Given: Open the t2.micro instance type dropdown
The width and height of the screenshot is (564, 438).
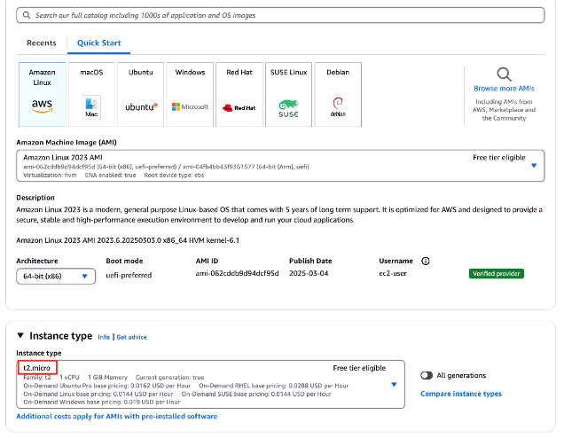Looking at the screenshot, I should tap(210, 385).
